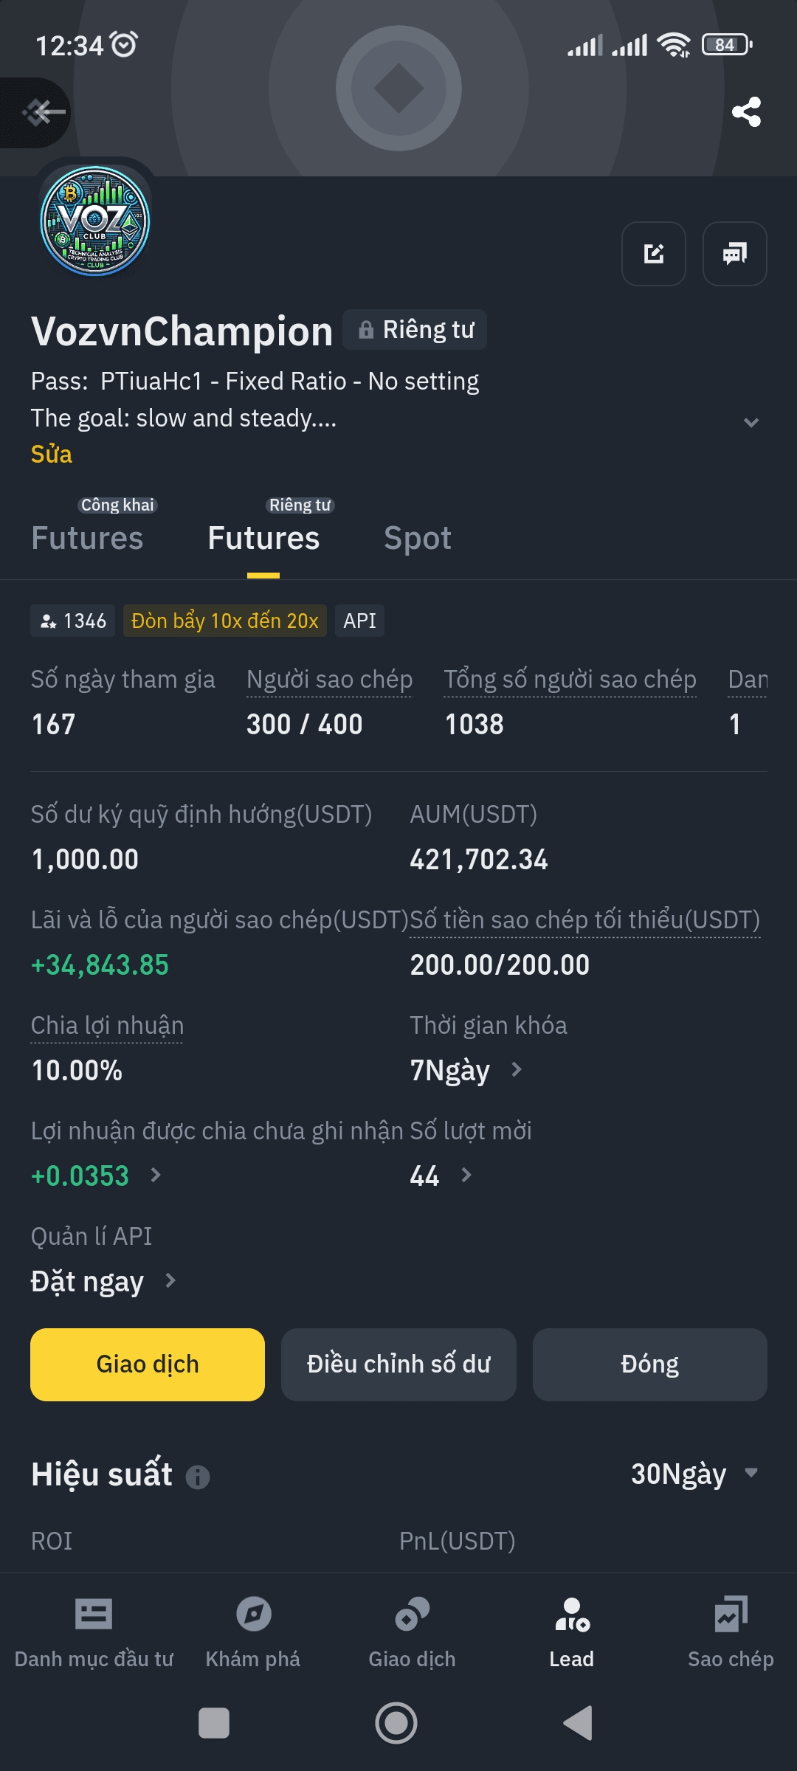Screen dimensions: 797x1771
Task: Tap the share icon at top right
Action: point(746,112)
